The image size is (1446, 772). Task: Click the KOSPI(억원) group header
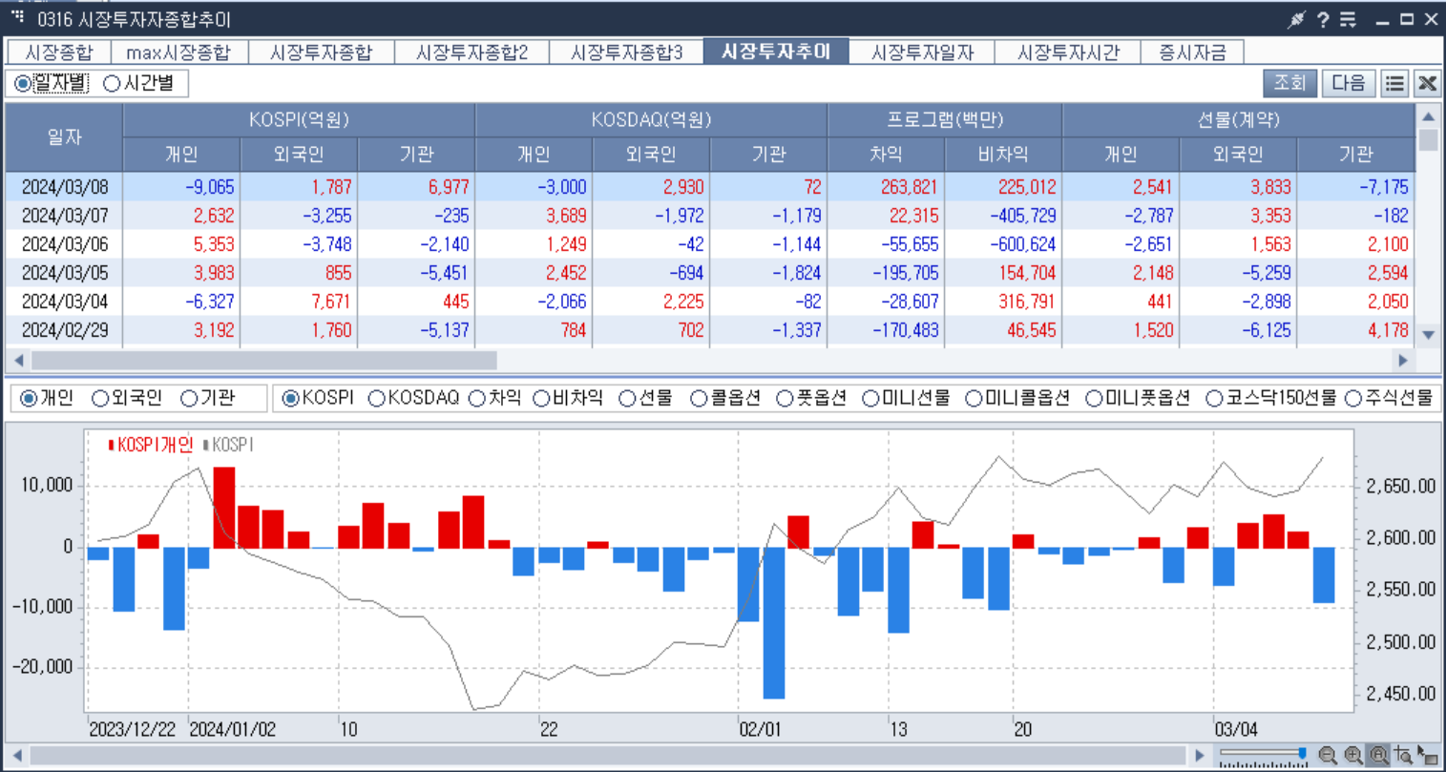pyautogui.click(x=299, y=120)
